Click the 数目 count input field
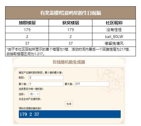141x126 pixels. pos(46,77)
